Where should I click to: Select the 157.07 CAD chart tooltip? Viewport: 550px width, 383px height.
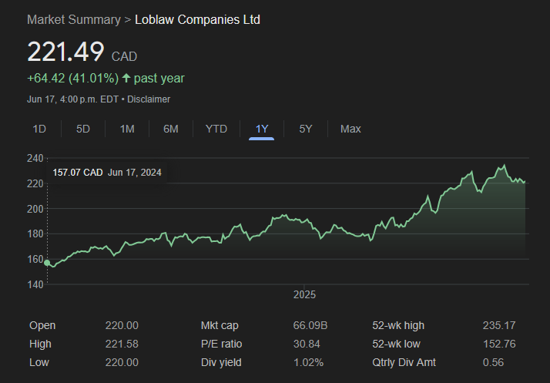click(107, 173)
